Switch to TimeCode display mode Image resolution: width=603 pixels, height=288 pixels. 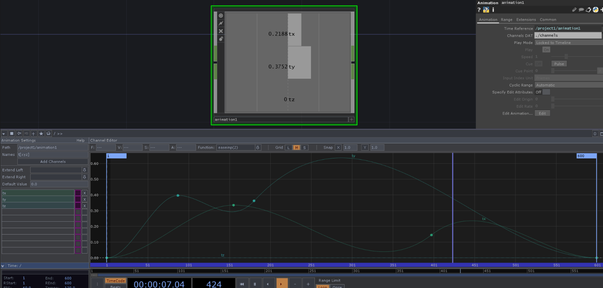tap(115, 281)
